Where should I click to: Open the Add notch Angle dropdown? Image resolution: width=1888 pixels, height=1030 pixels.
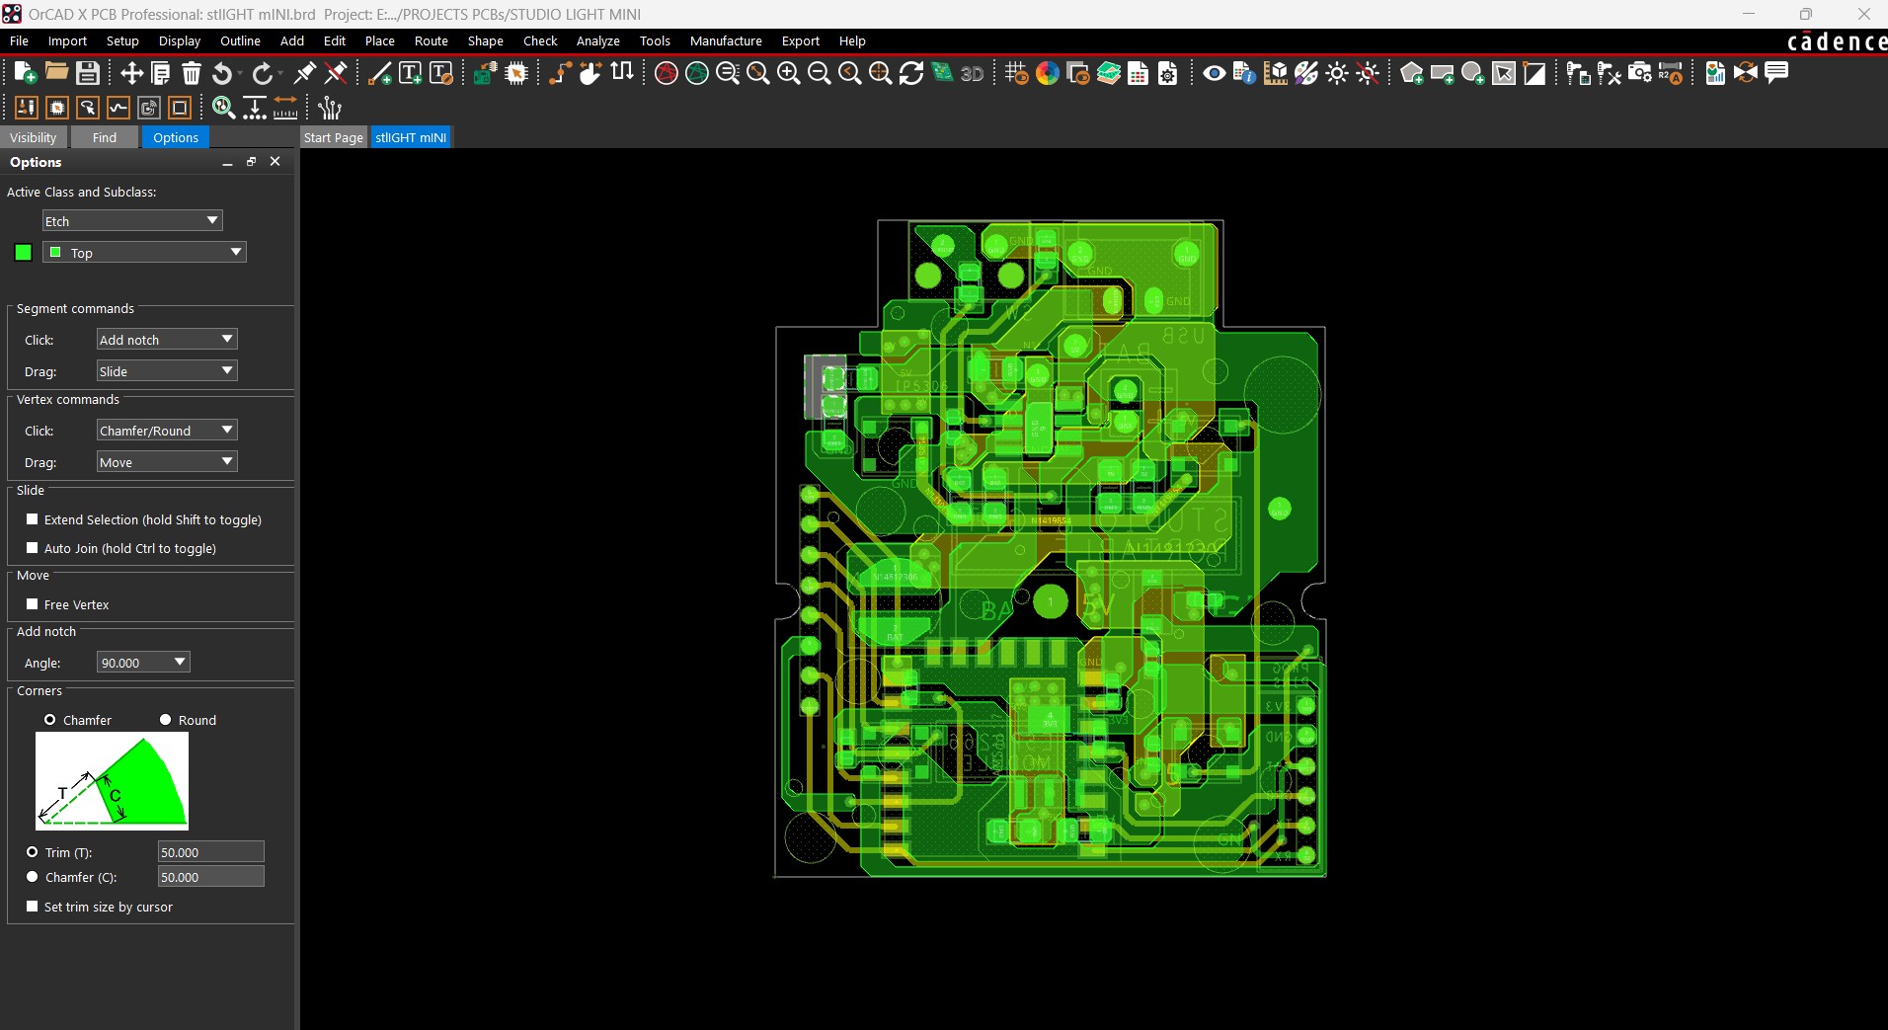(143, 663)
